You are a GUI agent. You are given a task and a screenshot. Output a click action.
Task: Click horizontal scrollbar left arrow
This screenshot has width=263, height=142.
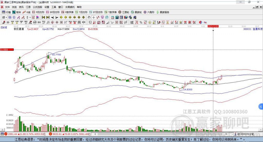pos(95,134)
